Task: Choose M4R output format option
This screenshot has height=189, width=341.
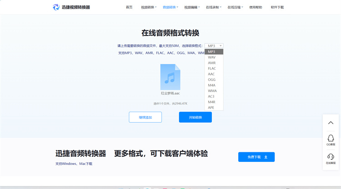Action: click(x=212, y=102)
